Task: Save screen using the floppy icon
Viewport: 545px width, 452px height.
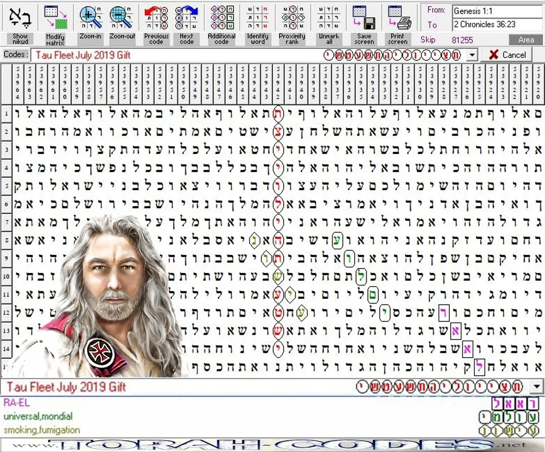Action: [364, 17]
